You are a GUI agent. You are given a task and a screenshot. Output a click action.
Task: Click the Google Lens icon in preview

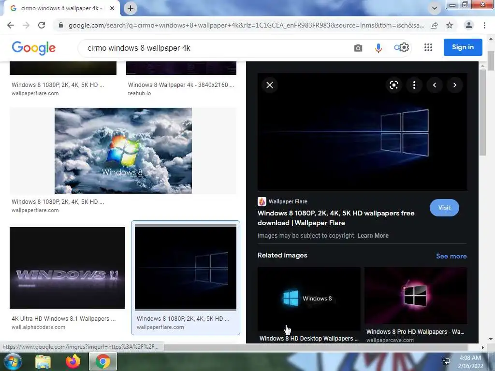point(393,85)
